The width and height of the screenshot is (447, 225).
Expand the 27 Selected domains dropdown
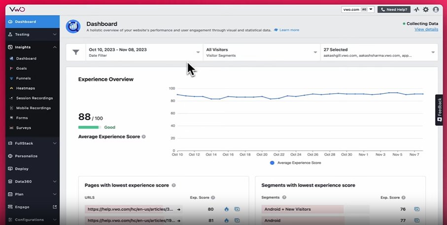(378, 52)
